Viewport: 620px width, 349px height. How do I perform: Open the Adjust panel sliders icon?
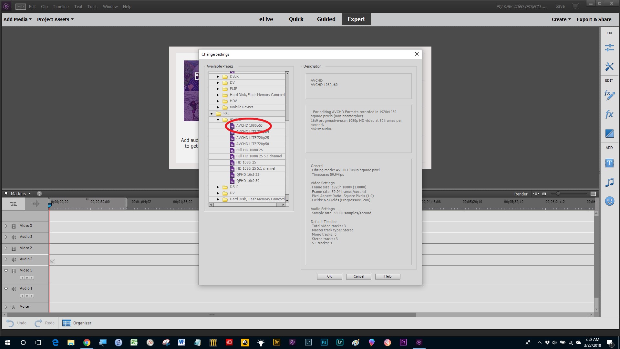[x=609, y=48]
